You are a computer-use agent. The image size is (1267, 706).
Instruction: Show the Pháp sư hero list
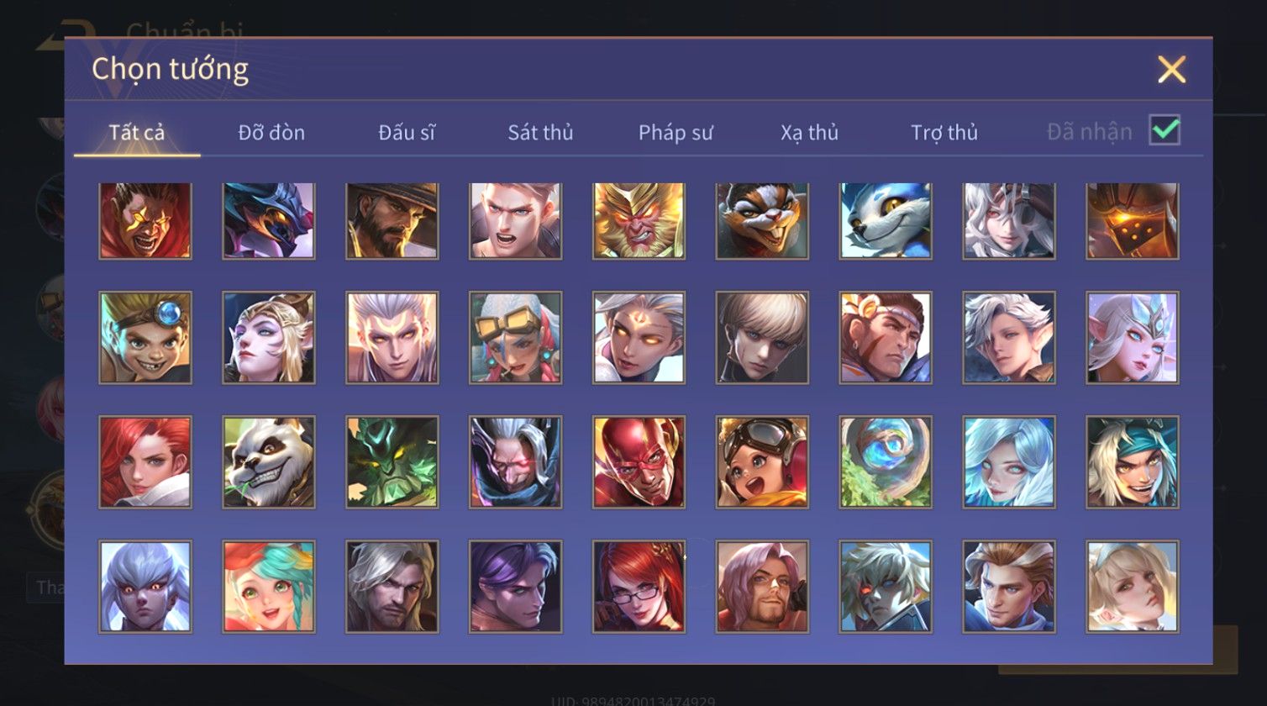(676, 132)
